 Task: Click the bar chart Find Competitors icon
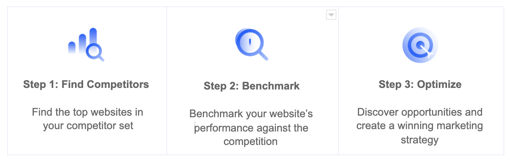(x=86, y=44)
